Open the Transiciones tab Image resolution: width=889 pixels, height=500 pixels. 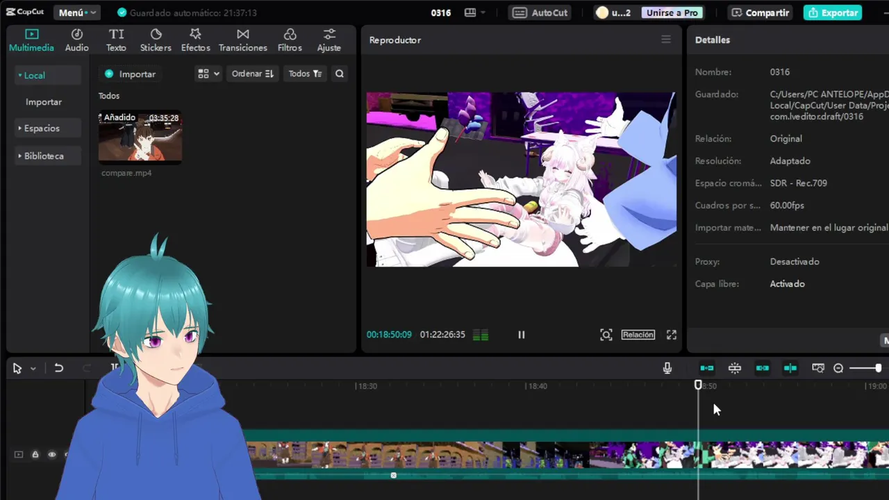pos(242,40)
